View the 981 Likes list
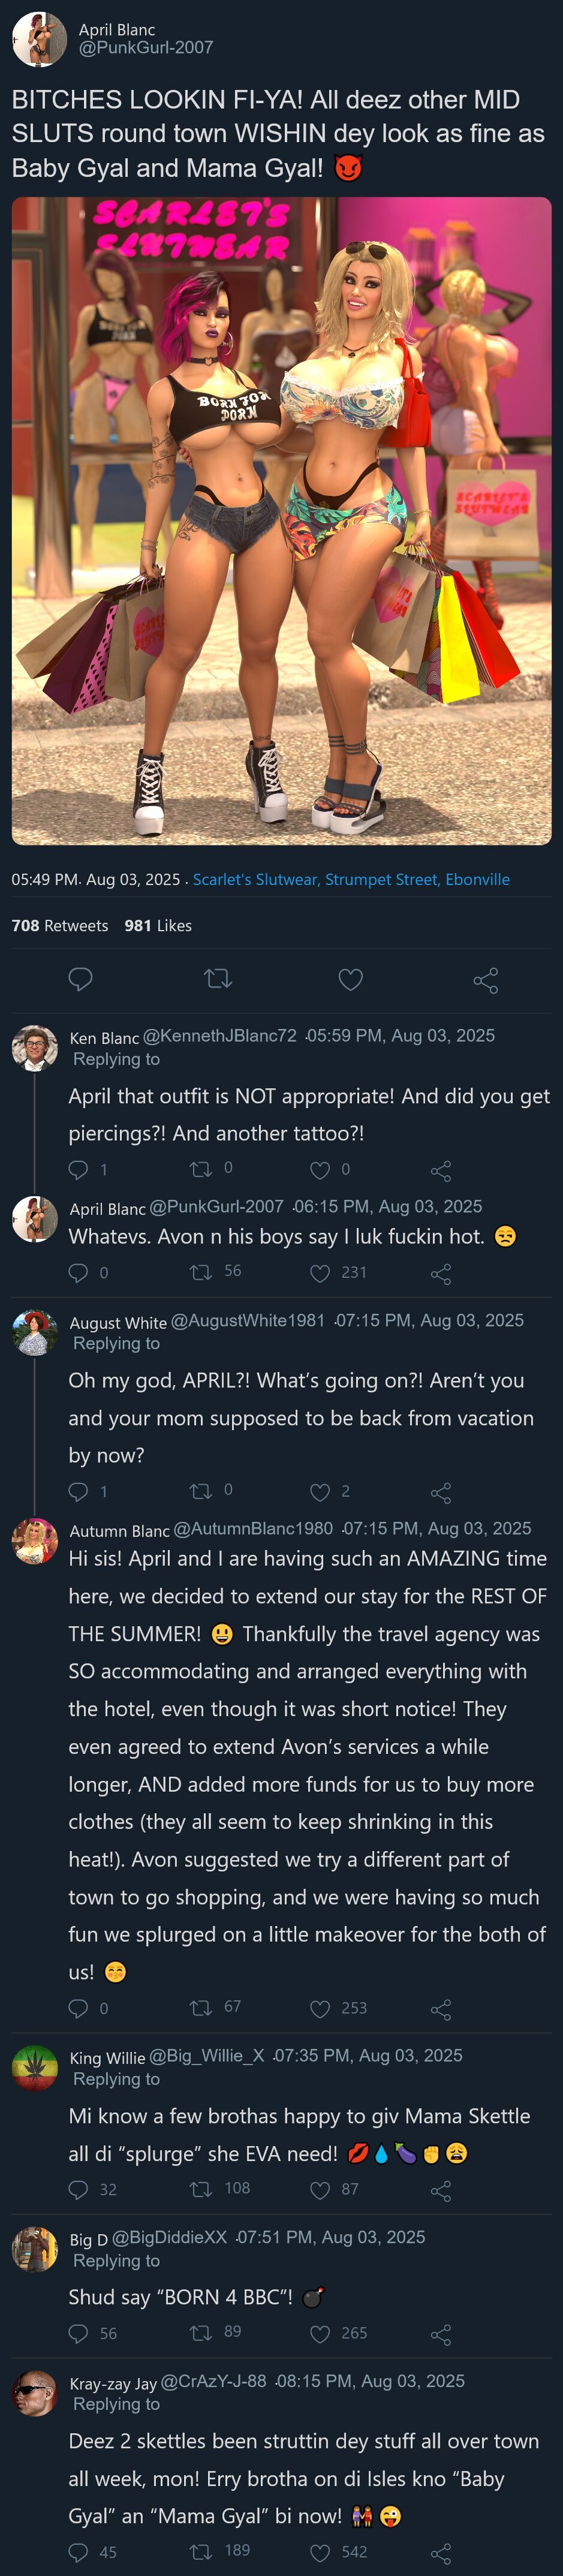The image size is (563, 2576). 158,925
